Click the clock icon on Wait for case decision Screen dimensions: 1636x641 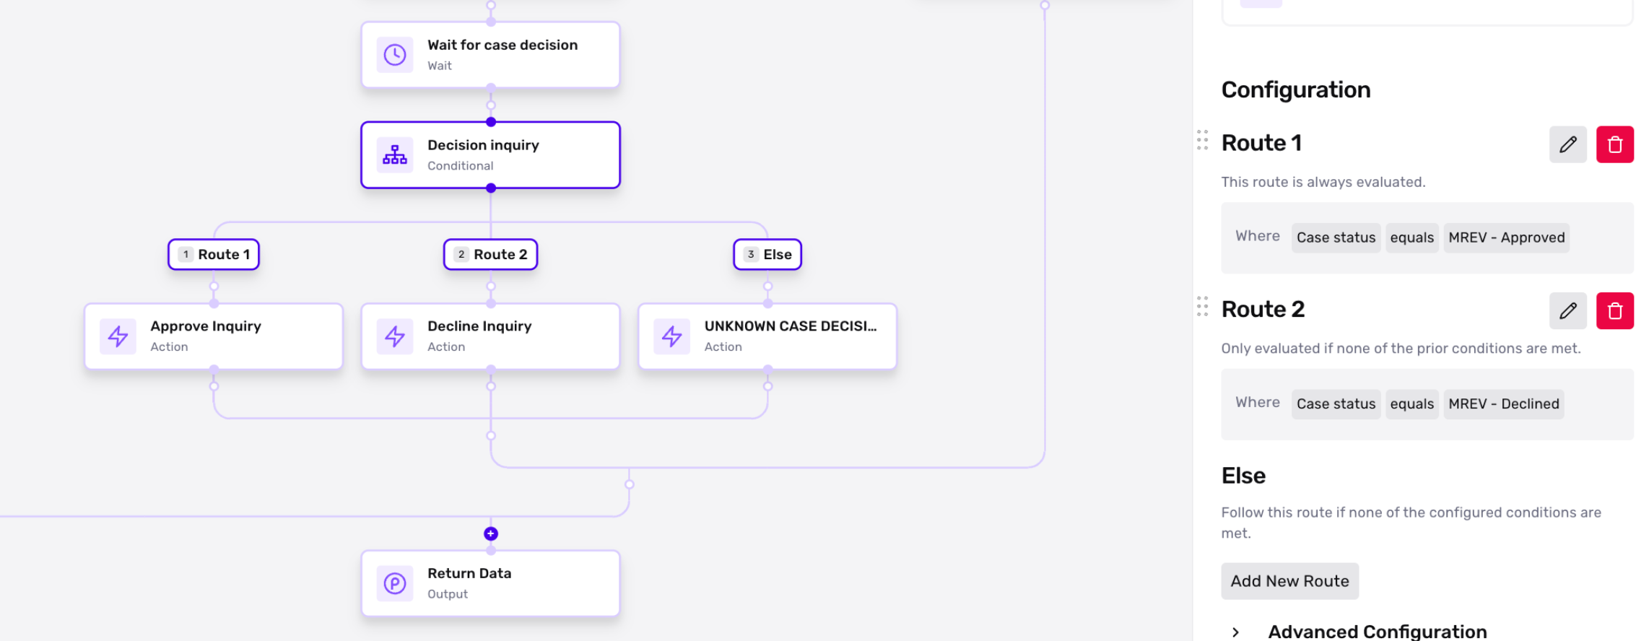pos(395,55)
